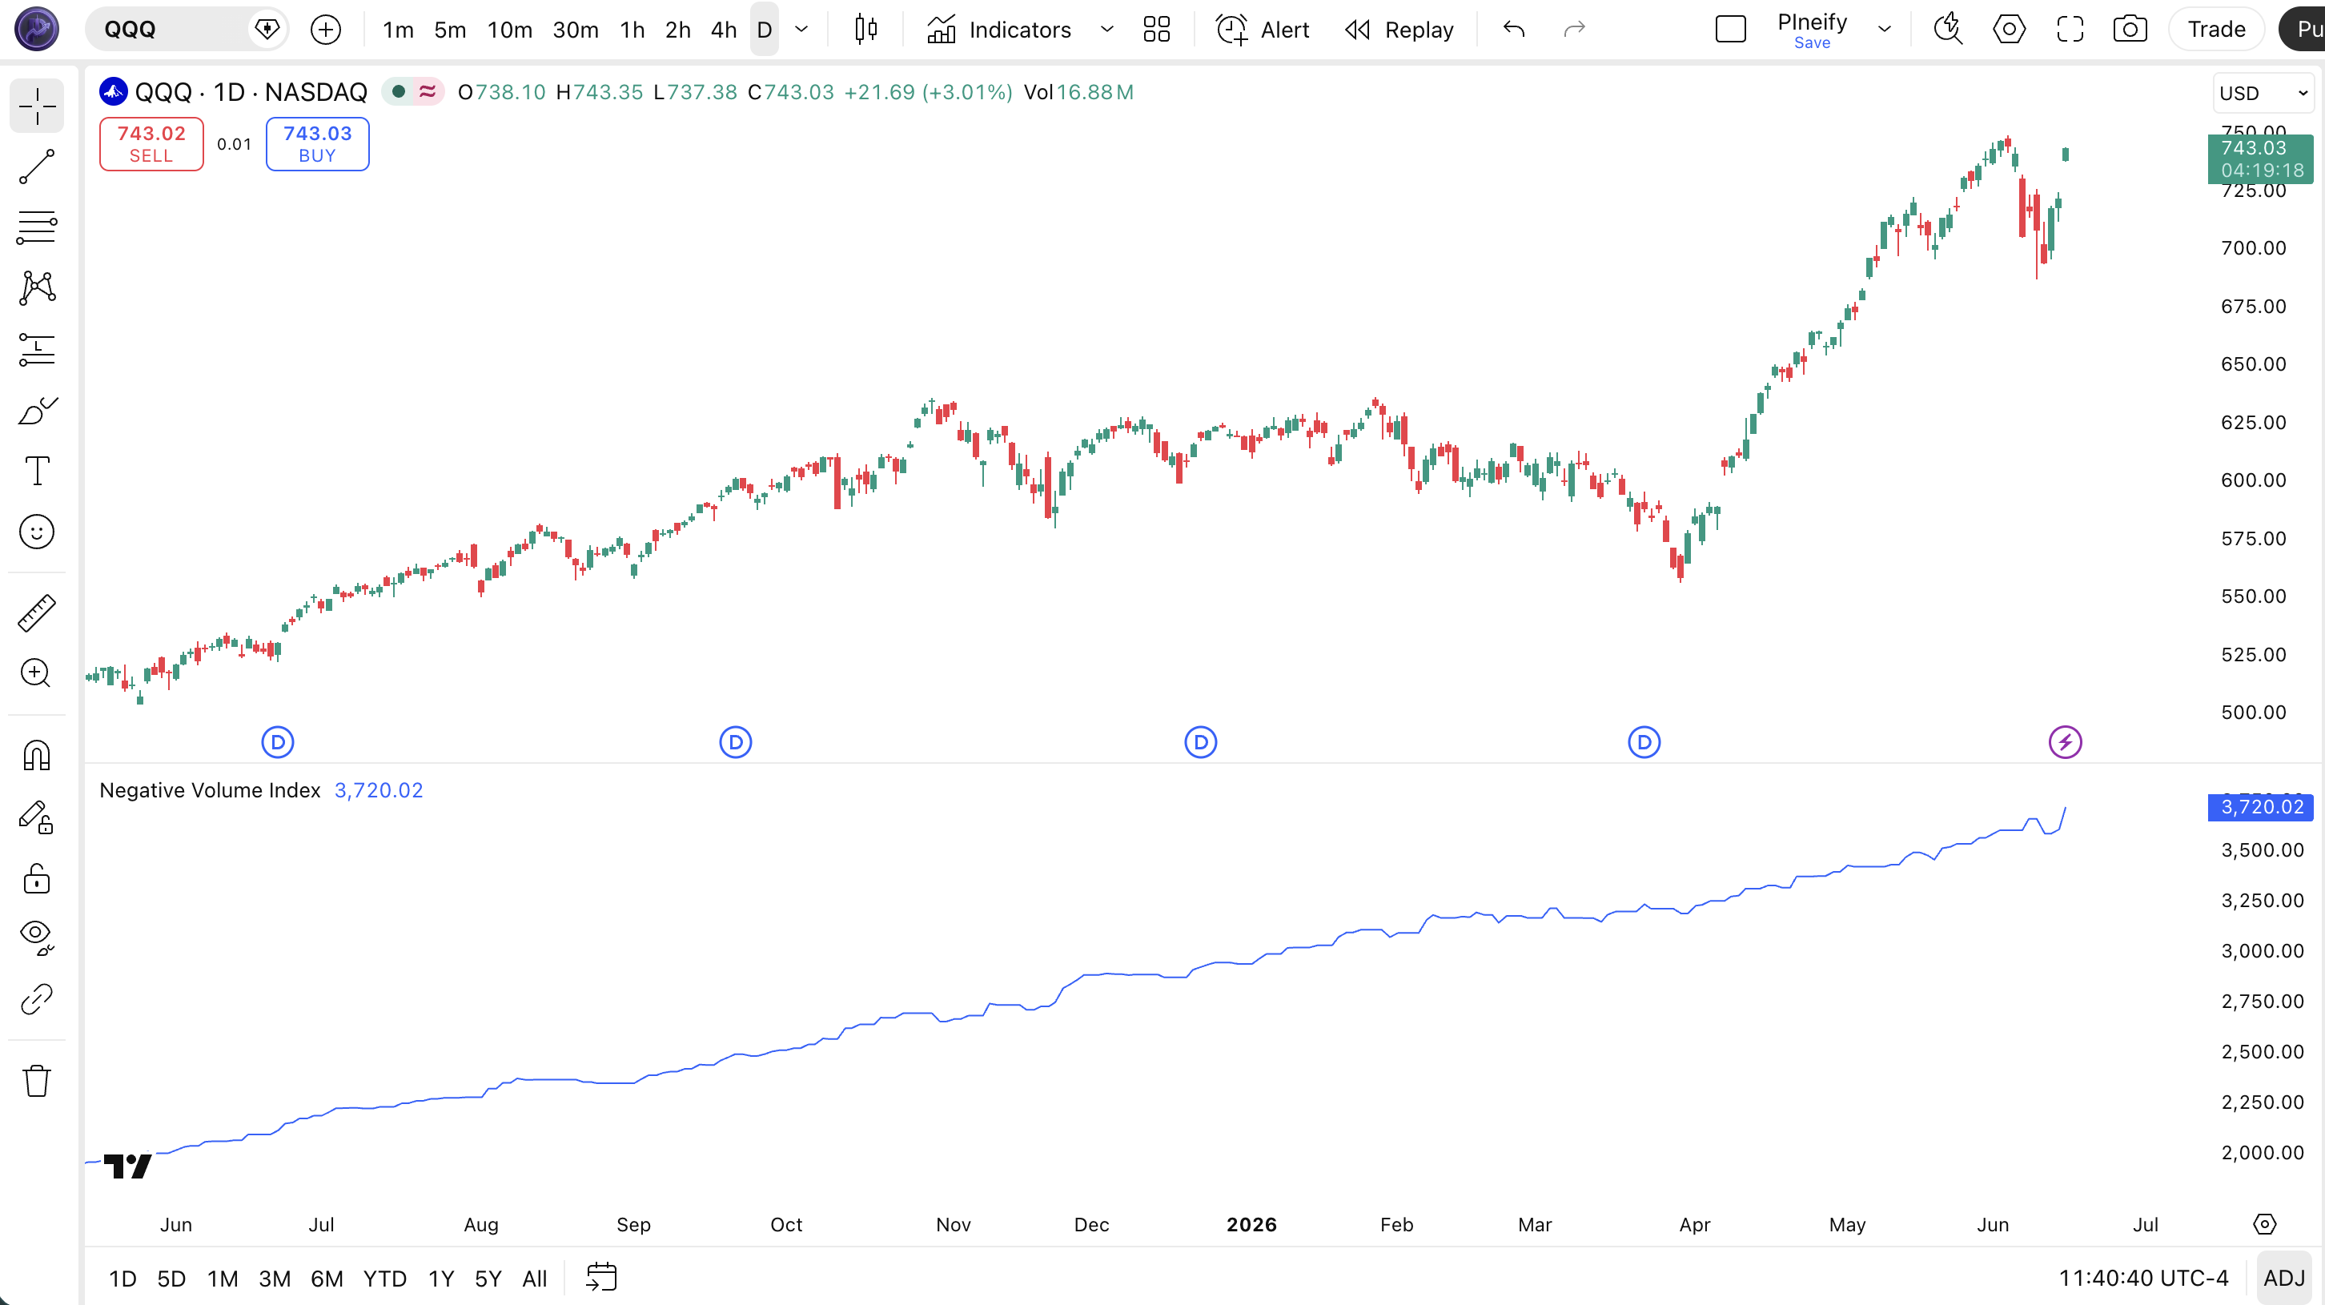Click the drawings link chain icon
Image resolution: width=2325 pixels, height=1305 pixels.
click(x=37, y=999)
